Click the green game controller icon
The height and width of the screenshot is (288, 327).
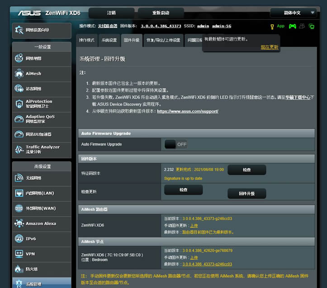point(292,26)
